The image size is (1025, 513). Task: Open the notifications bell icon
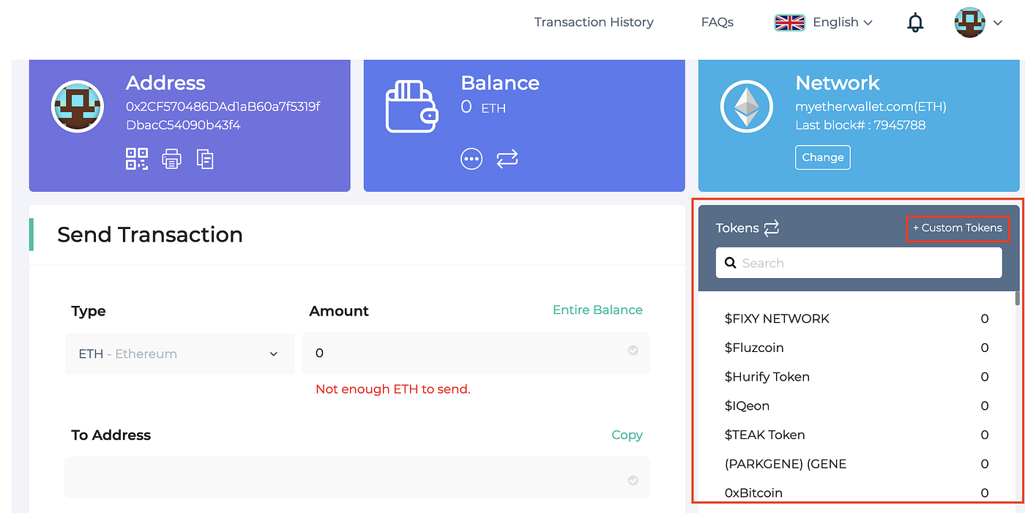point(915,23)
